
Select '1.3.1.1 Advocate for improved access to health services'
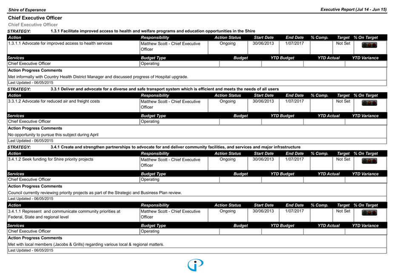point(60,43)
